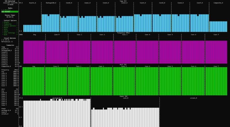Click the PackageId0,0 label in Temp graph
This screenshot has width=230, height=127.
51,3
